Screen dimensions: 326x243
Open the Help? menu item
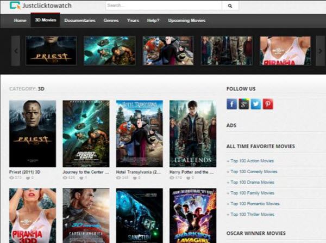tap(153, 20)
